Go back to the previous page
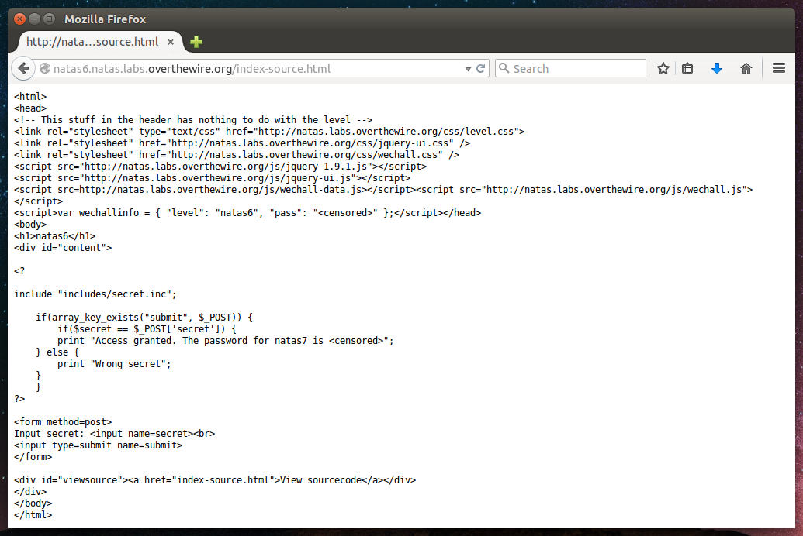The width and height of the screenshot is (803, 536). click(x=23, y=69)
